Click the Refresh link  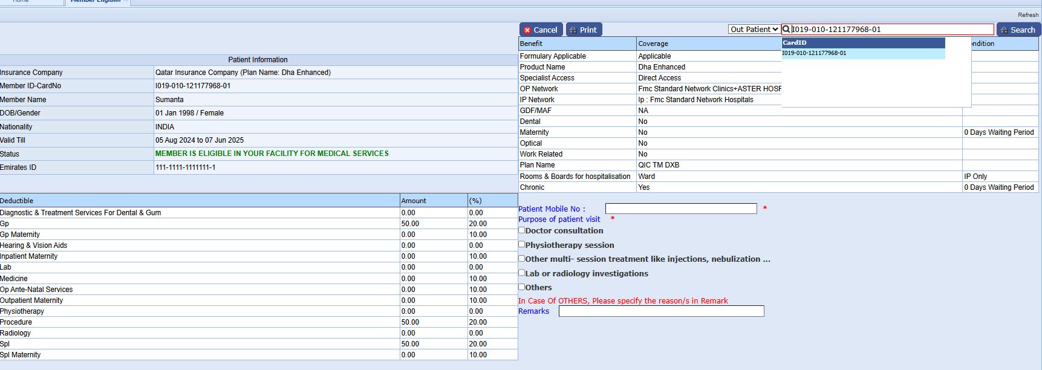coord(1027,15)
